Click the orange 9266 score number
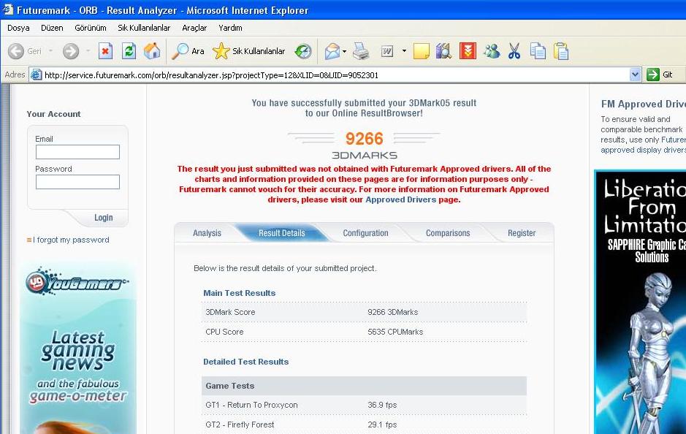Viewport: 686px width, 434px height. 364,139
